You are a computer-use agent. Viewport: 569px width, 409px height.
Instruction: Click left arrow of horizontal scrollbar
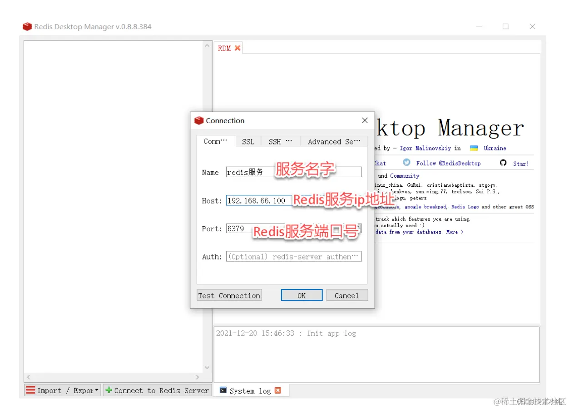point(29,377)
